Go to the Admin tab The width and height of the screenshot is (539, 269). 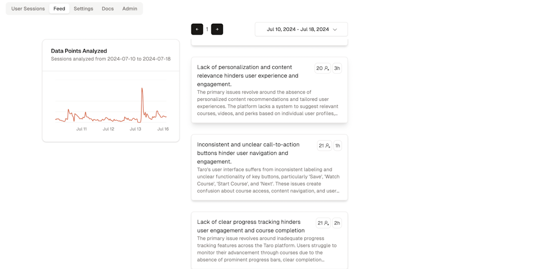[x=129, y=8]
